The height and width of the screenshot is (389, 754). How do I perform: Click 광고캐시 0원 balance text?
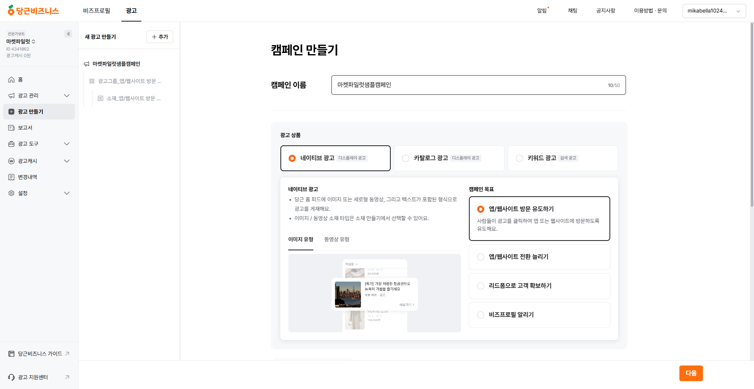[18, 56]
